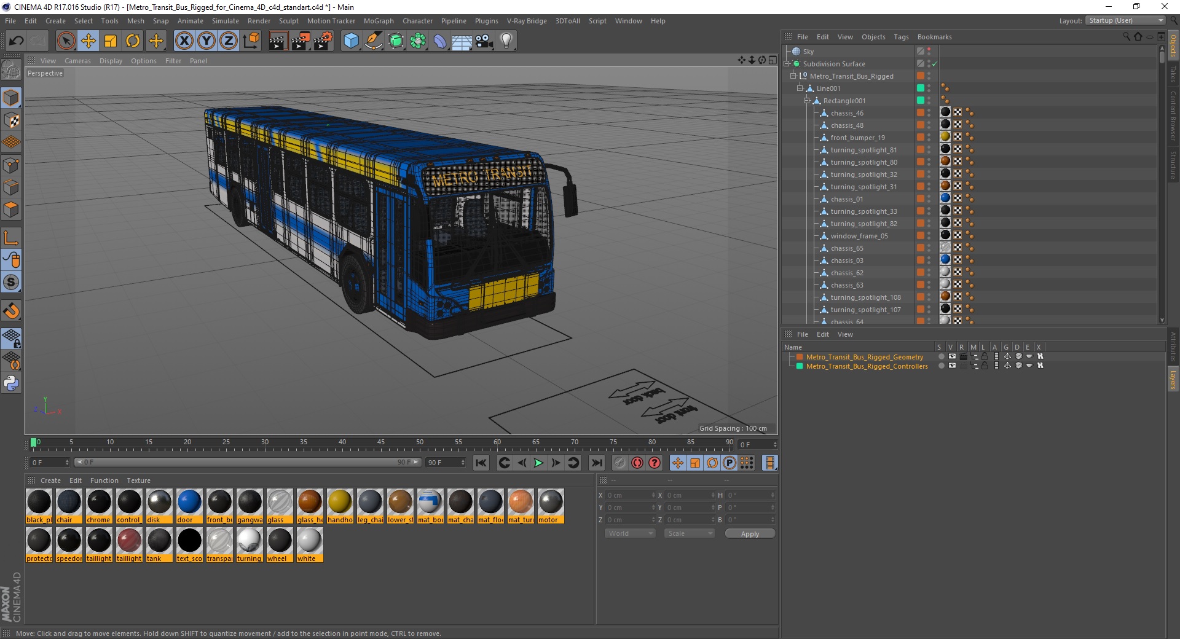Open the World coordinate dropdown
This screenshot has width=1180, height=639.
[630, 533]
